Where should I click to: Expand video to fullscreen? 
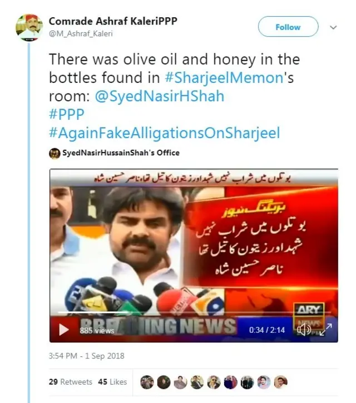tap(325, 329)
